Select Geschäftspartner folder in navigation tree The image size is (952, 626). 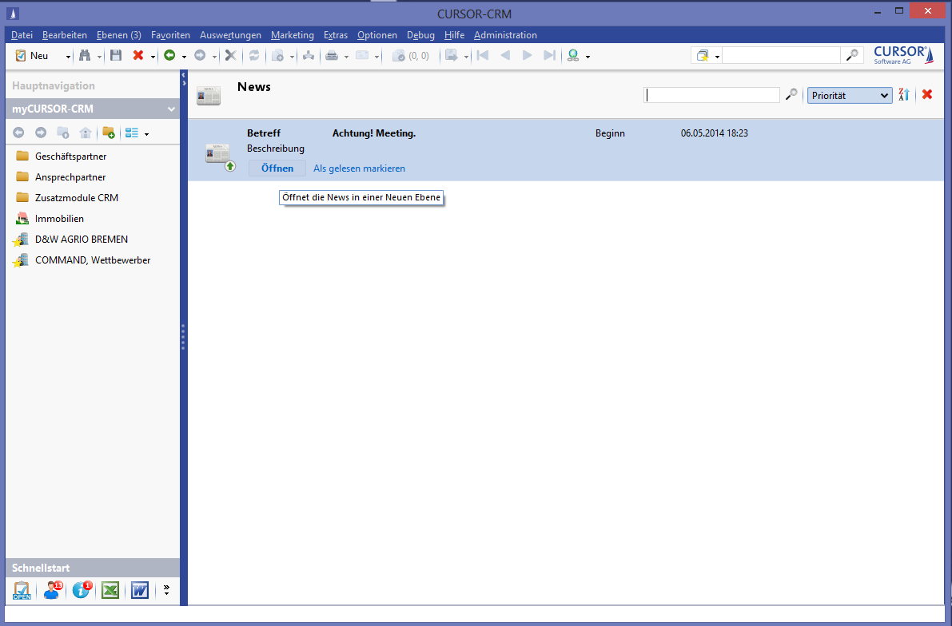(70, 156)
